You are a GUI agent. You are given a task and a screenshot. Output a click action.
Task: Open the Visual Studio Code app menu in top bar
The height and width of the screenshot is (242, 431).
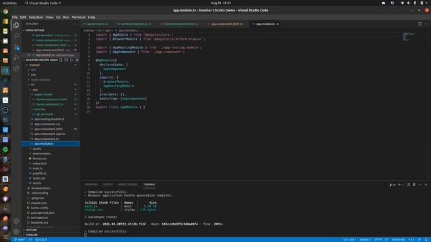point(42,3)
